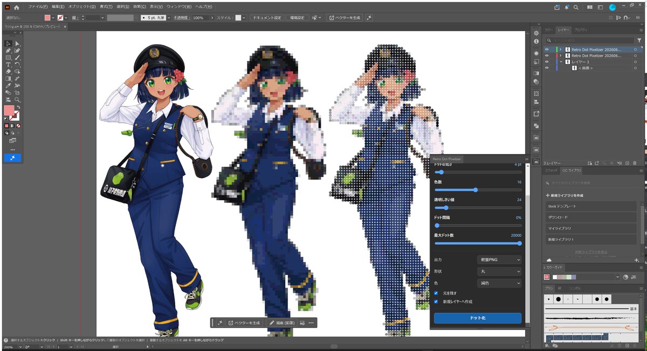Open the gradient panel icon in dock
Image resolution: width=647 pixels, height=351 pixels.
coord(536,73)
